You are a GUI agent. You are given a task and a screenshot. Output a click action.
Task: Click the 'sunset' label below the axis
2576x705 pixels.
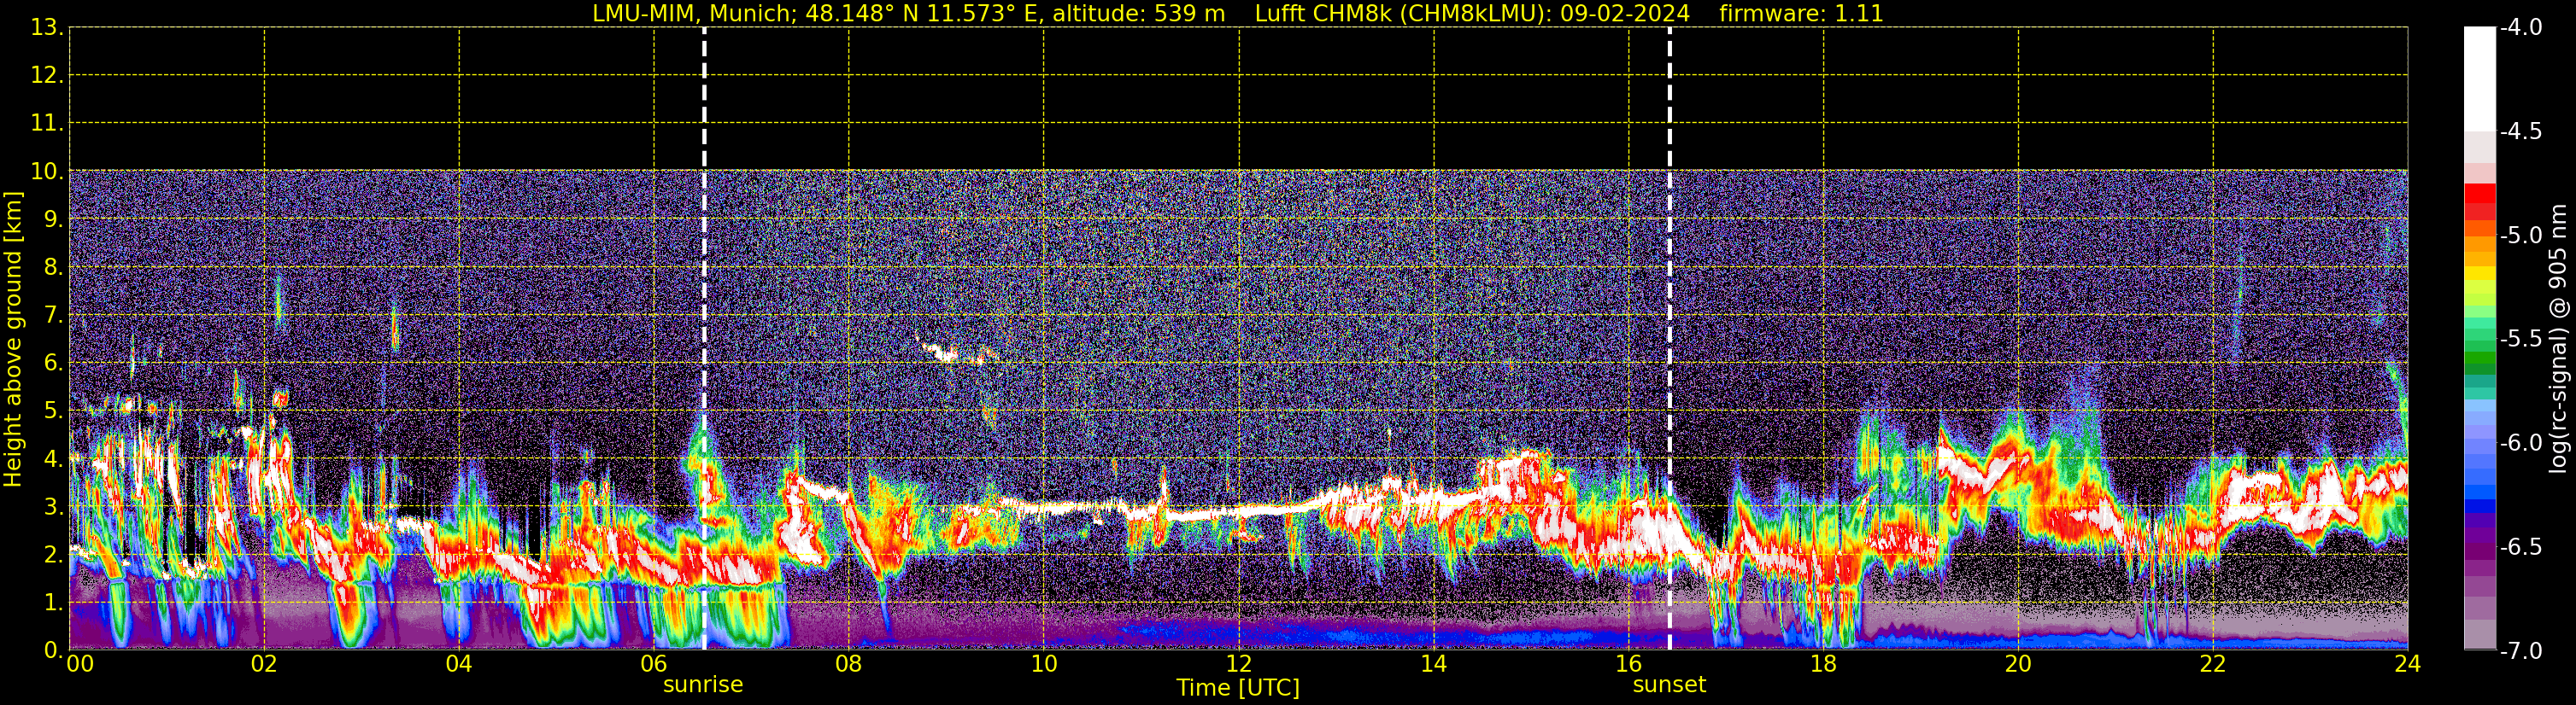click(1669, 685)
